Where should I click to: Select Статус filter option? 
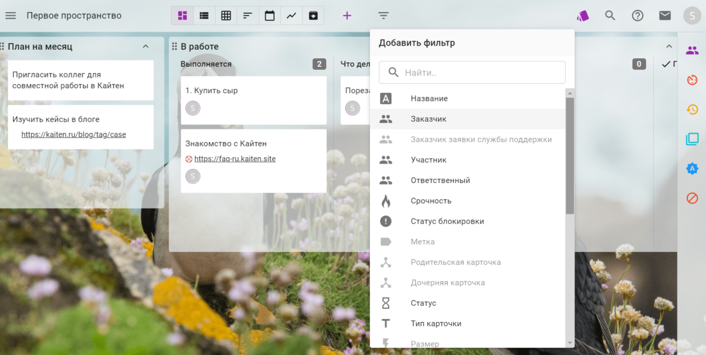(468, 303)
